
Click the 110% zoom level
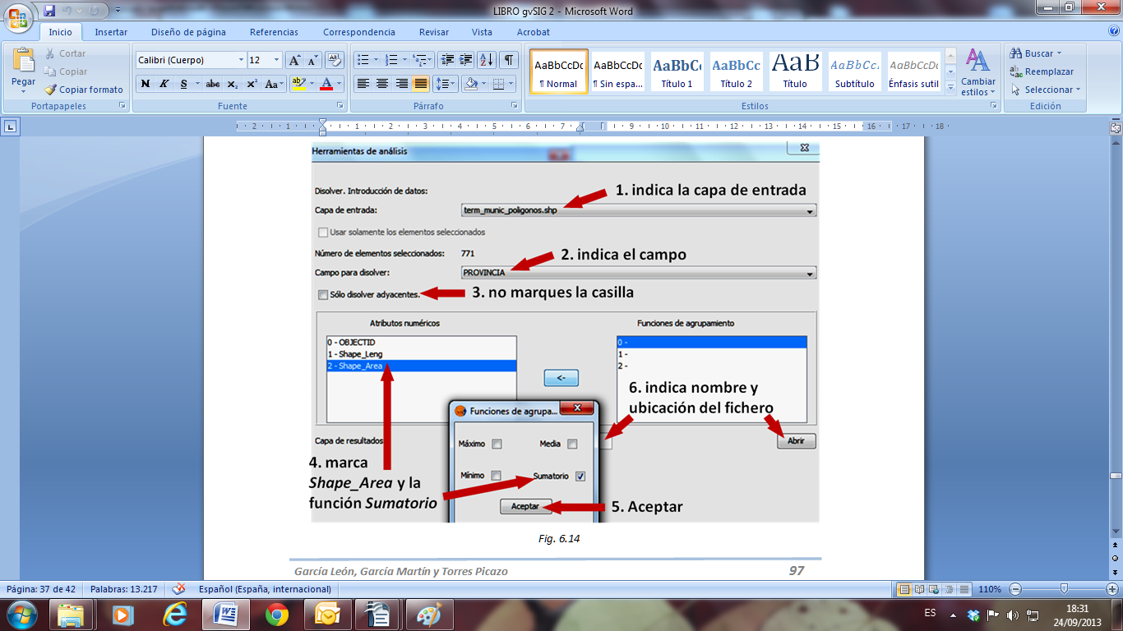coord(989,589)
